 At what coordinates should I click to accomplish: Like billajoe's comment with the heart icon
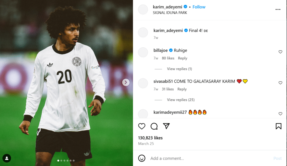click(280, 52)
